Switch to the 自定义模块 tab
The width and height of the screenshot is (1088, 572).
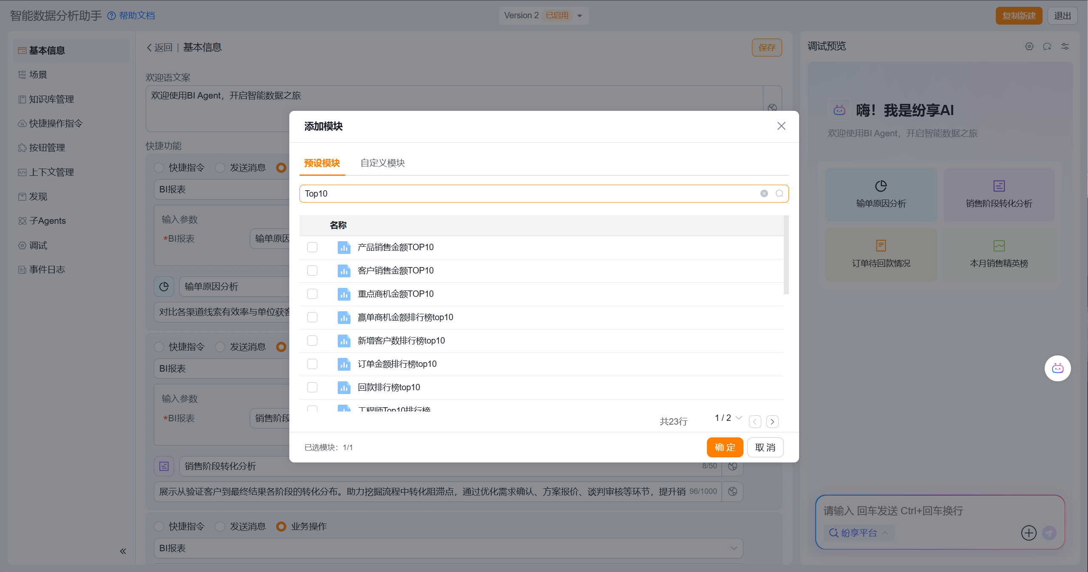382,163
